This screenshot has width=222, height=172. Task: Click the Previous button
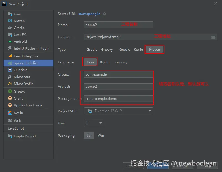[x=133, y=166]
